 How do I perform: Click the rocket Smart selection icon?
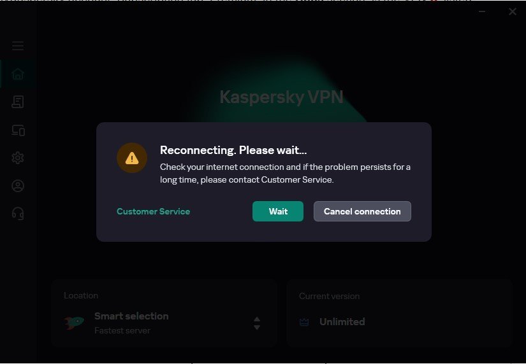pyautogui.click(x=74, y=323)
